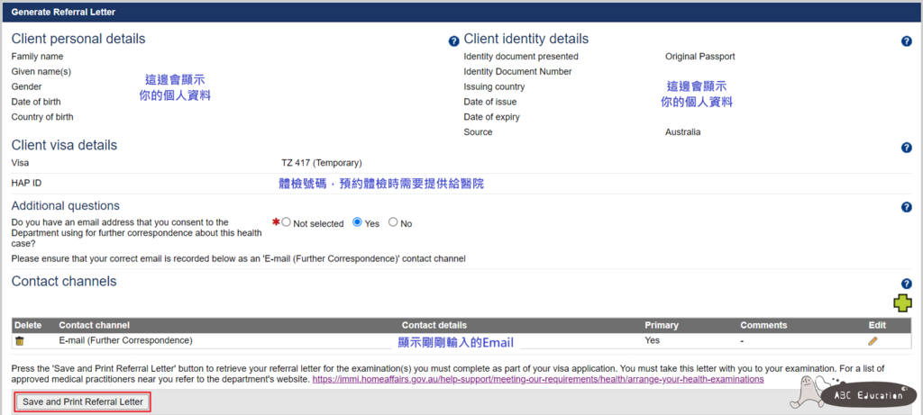
Task: Click the Primary 'Yes' table cell
Action: click(x=653, y=340)
